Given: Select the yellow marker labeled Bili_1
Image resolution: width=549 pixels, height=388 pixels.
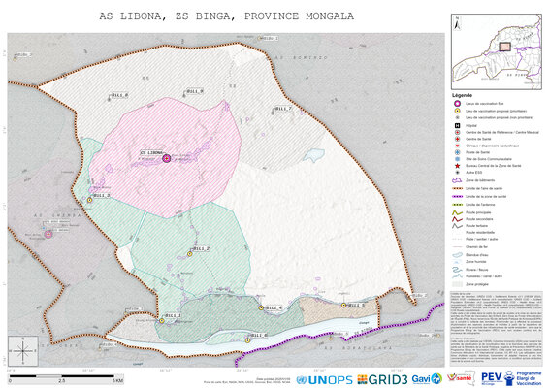Looking at the screenshot, I should 162,321.
